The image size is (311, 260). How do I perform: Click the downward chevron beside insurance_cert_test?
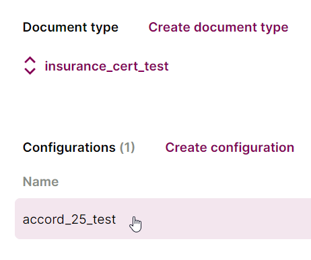(30, 71)
